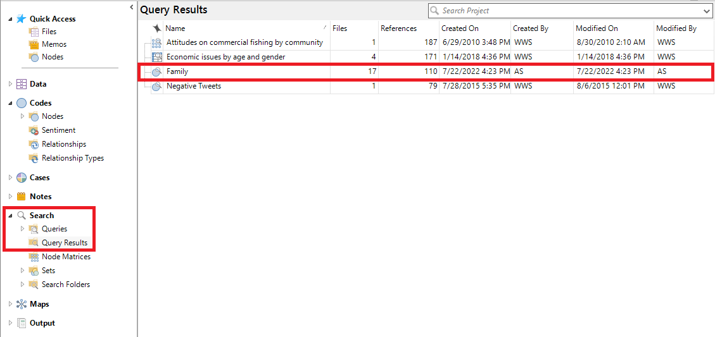
Task: Click the Relationships folder icon
Action: point(34,144)
